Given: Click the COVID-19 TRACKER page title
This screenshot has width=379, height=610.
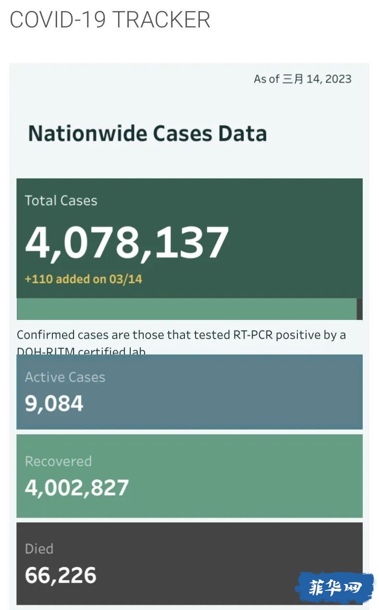Looking at the screenshot, I should [x=110, y=20].
